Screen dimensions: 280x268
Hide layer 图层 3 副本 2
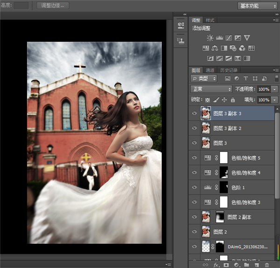pos(195,128)
